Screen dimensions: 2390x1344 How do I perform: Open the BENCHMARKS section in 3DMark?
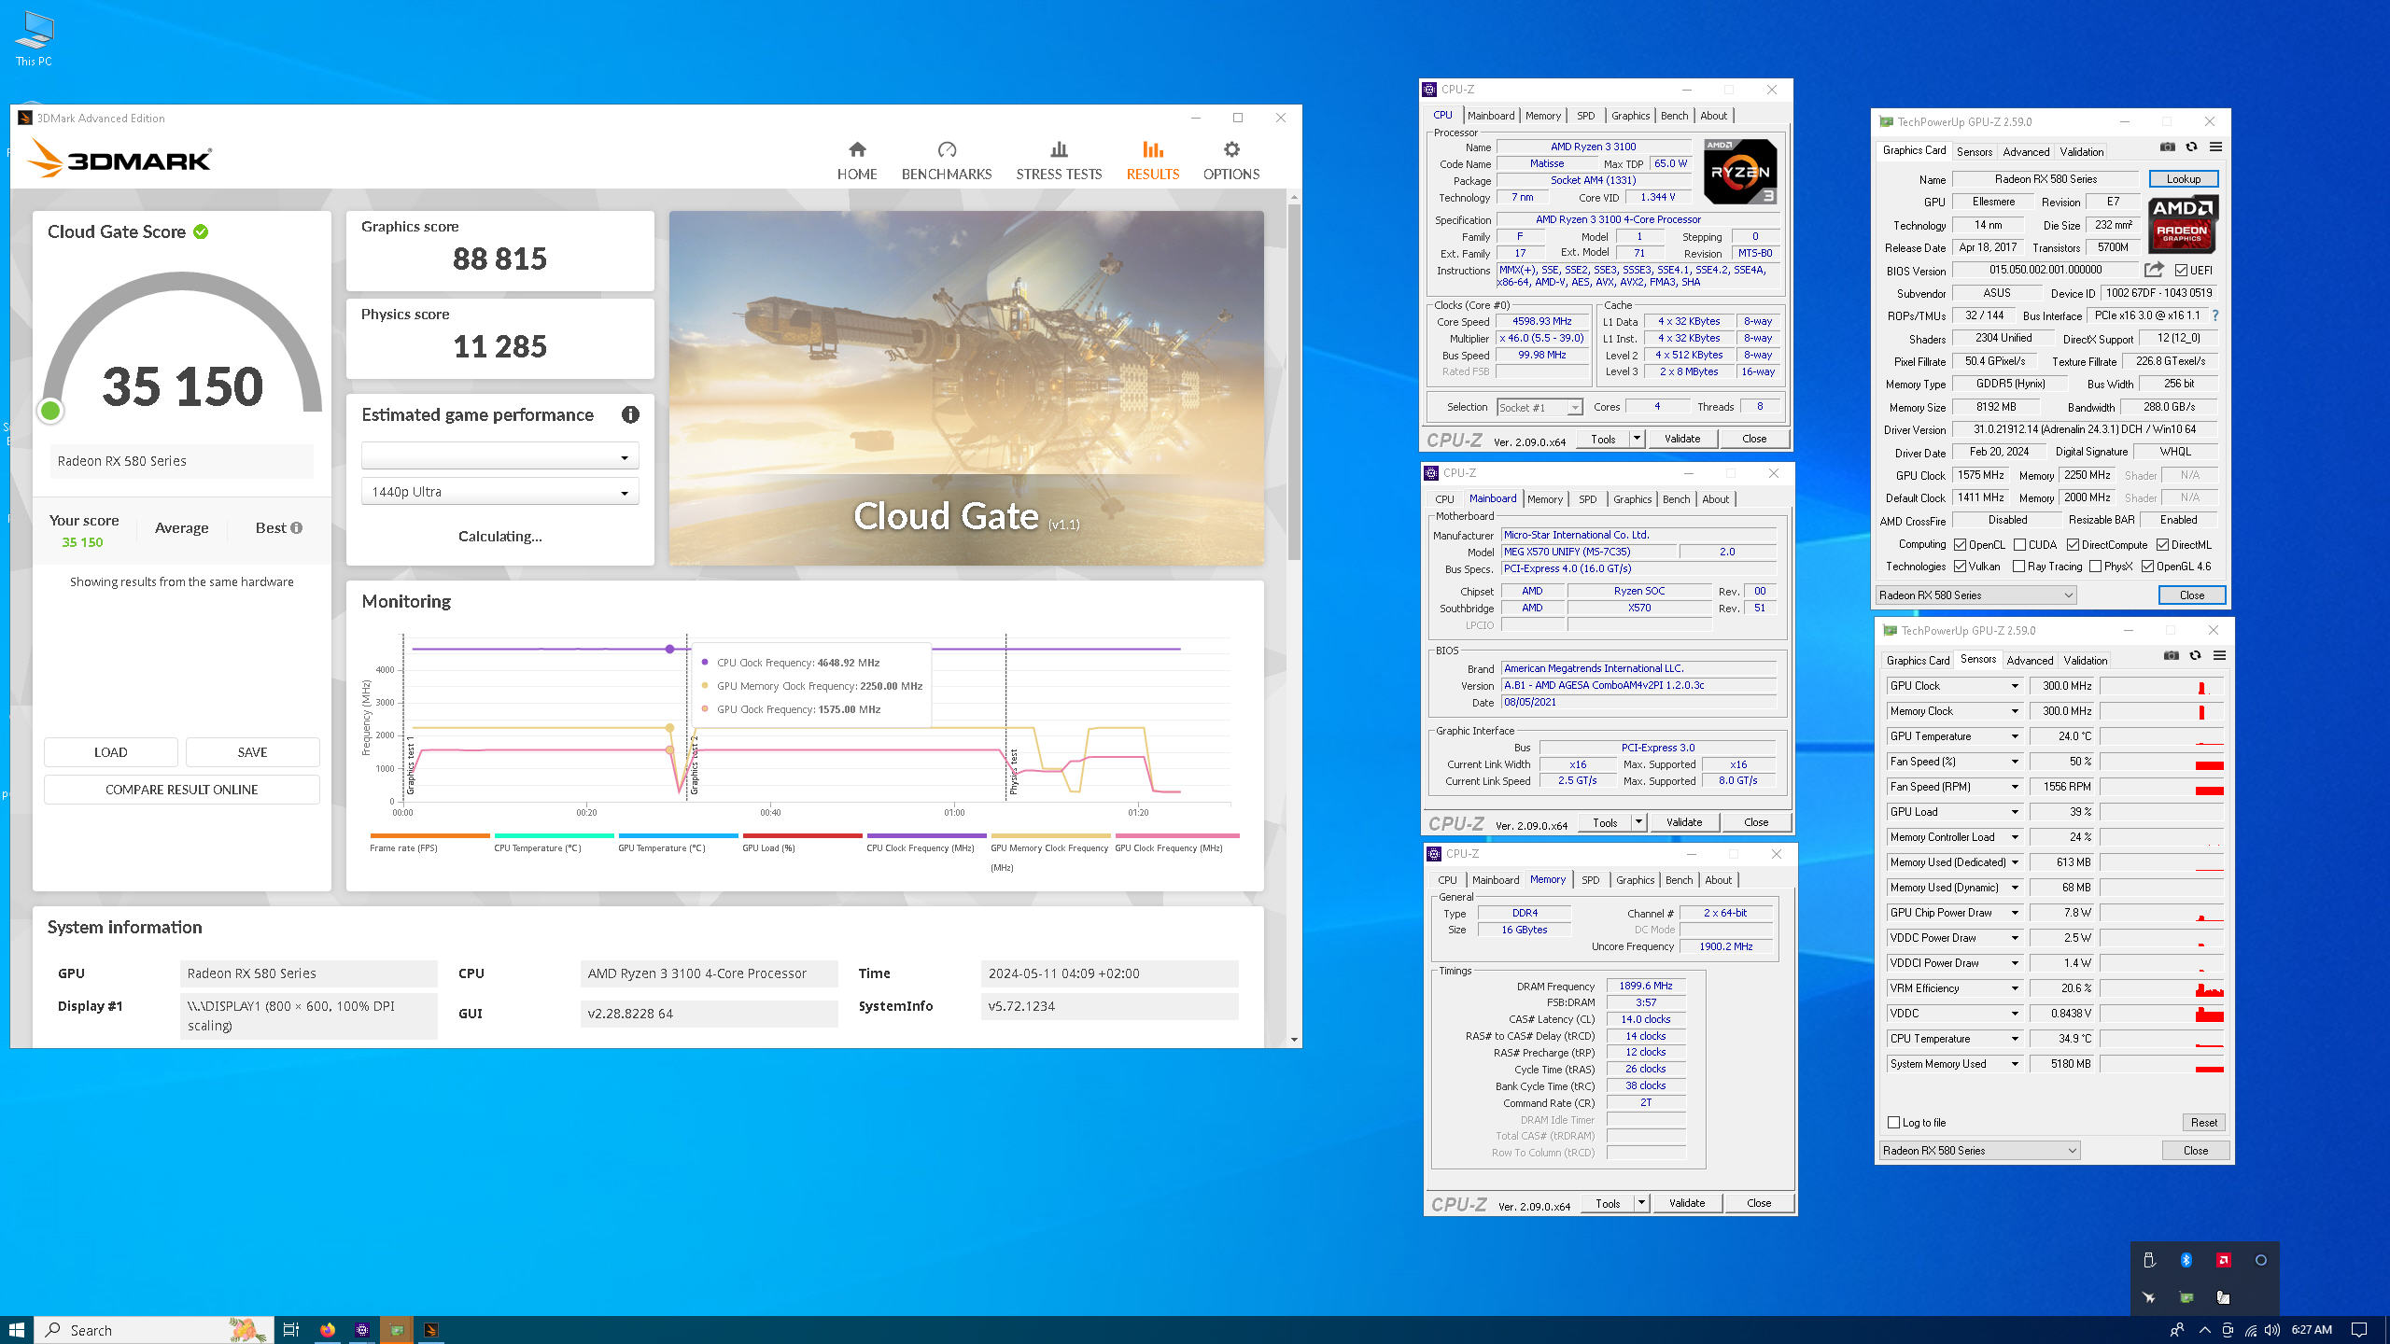coord(946,161)
